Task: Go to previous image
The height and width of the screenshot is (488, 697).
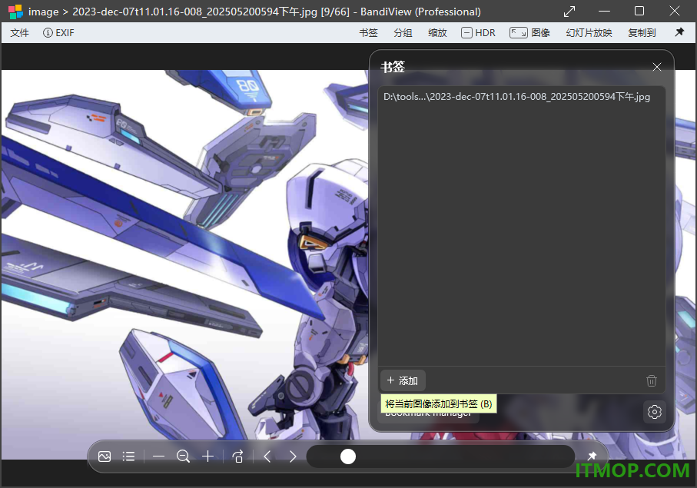Action: (x=267, y=456)
